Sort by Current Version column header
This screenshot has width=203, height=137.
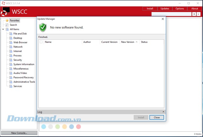(x=110, y=42)
